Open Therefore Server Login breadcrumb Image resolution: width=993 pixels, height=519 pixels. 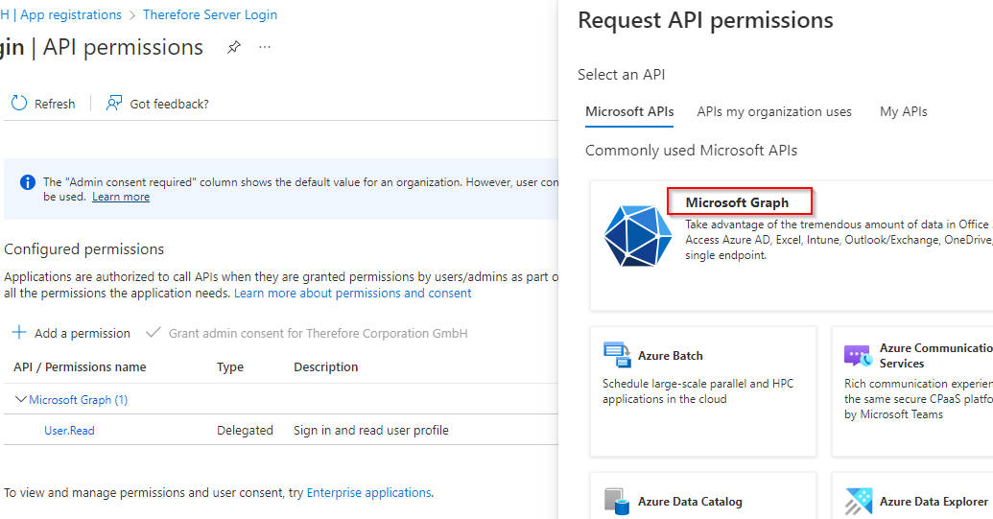(209, 14)
